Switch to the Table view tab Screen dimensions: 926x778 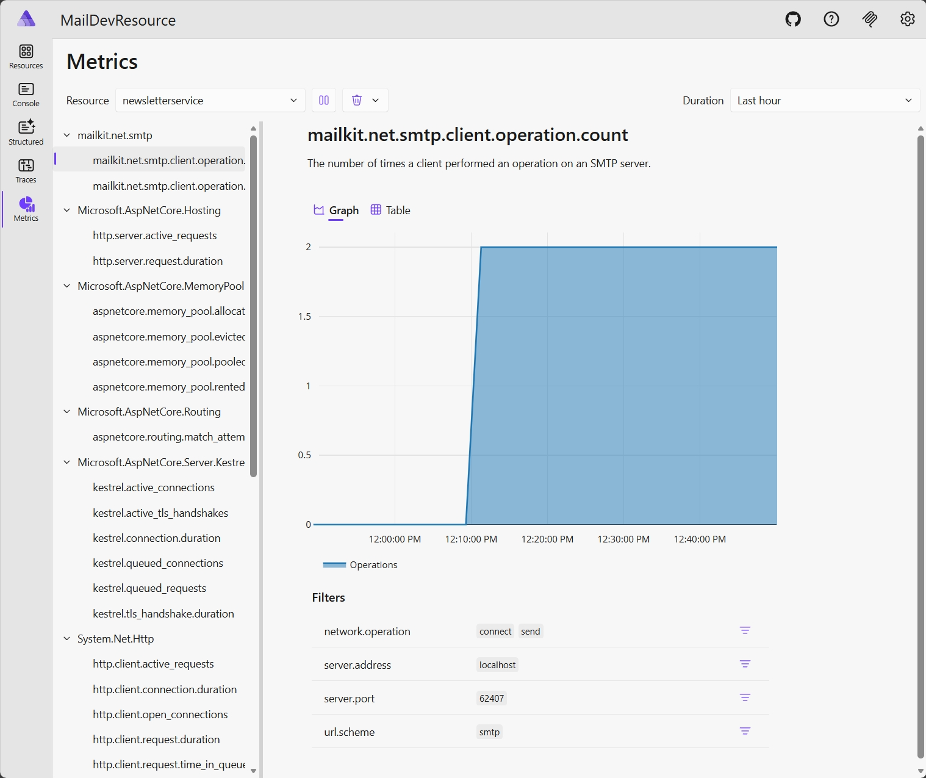(x=390, y=210)
